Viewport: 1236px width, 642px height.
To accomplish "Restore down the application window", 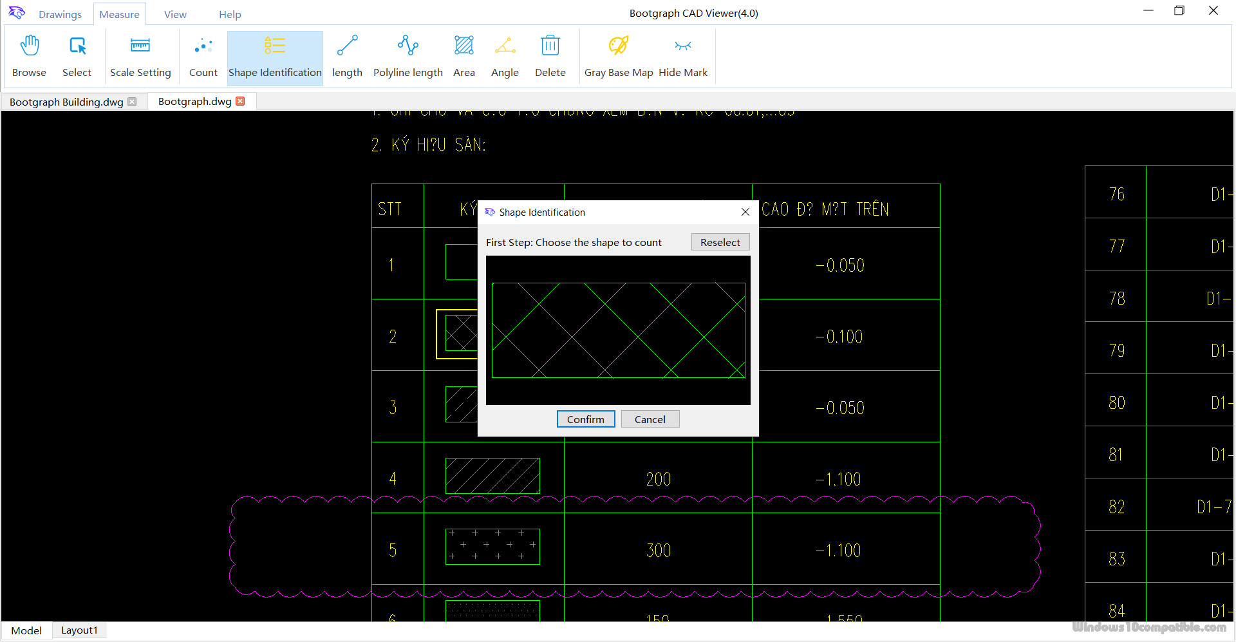I will tap(1179, 11).
